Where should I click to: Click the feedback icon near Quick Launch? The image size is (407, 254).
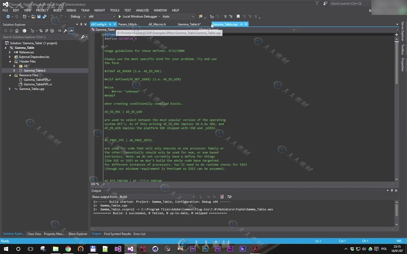(325, 3)
